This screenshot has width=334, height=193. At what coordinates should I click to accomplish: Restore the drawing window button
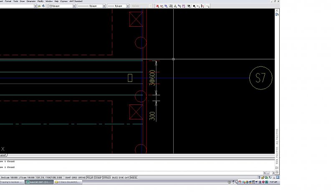click(x=275, y=1)
